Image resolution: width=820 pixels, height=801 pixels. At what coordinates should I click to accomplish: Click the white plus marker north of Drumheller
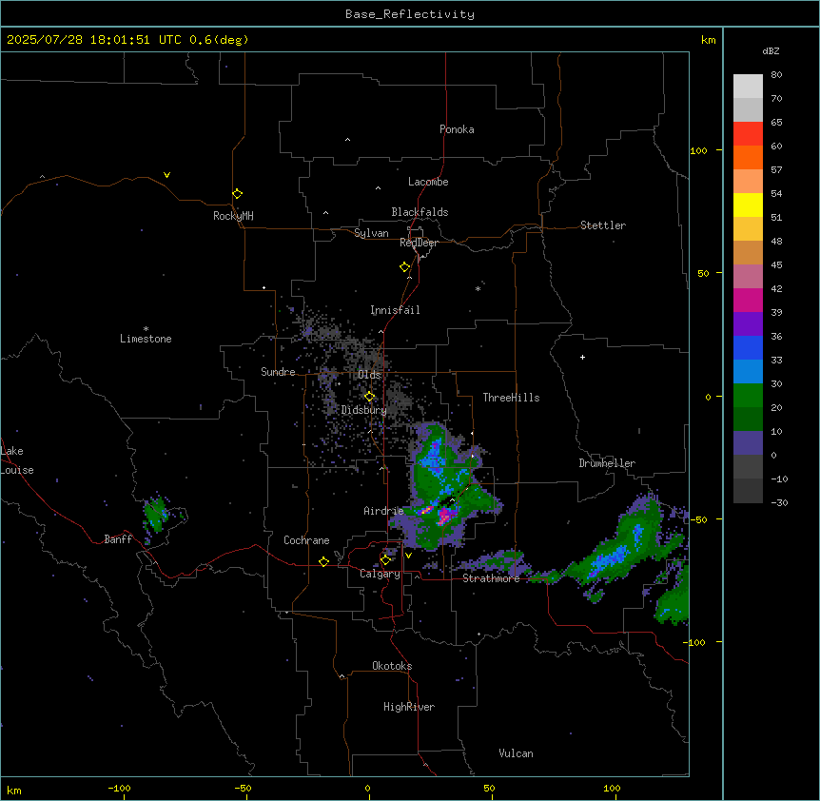(582, 357)
